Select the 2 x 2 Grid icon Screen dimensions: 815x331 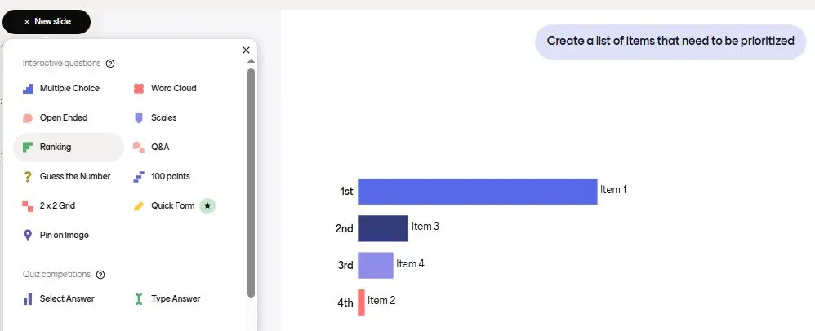pos(28,206)
